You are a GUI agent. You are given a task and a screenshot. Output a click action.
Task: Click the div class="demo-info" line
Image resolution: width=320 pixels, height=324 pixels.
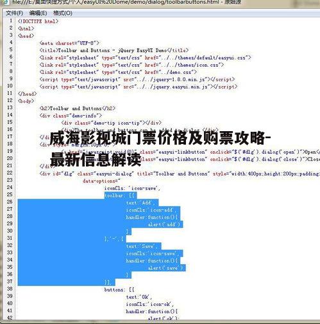point(71,116)
